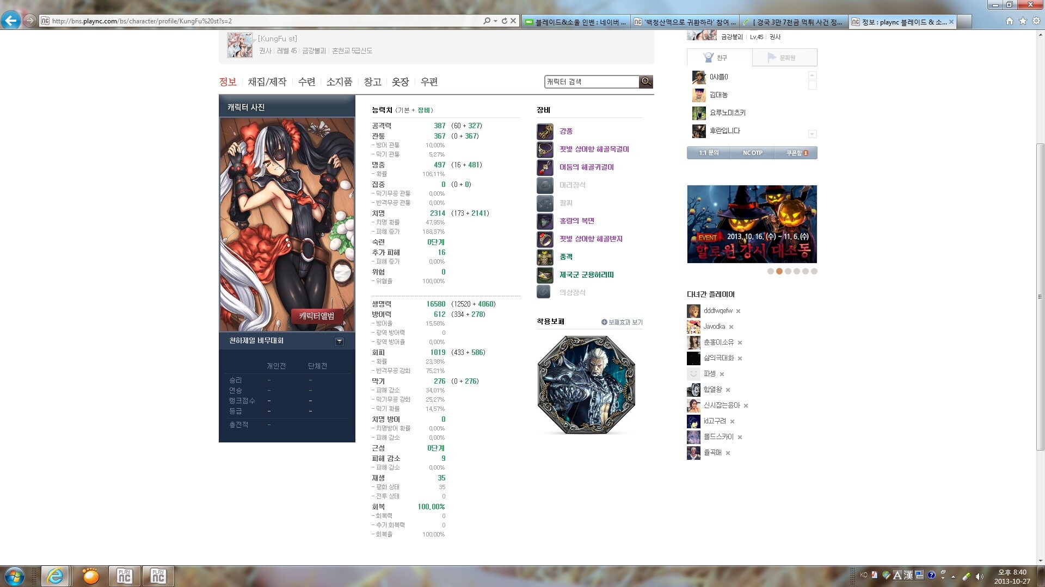Open the 홍랑의 복면 mask icon
This screenshot has width=1045, height=587.
pos(545,221)
